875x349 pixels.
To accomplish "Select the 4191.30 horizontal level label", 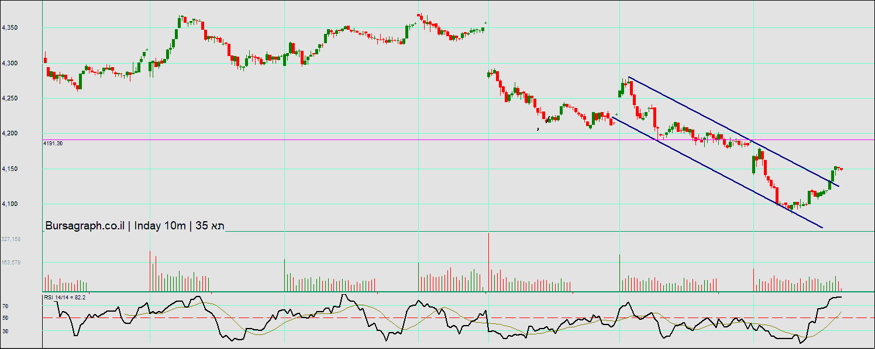I will 53,143.
